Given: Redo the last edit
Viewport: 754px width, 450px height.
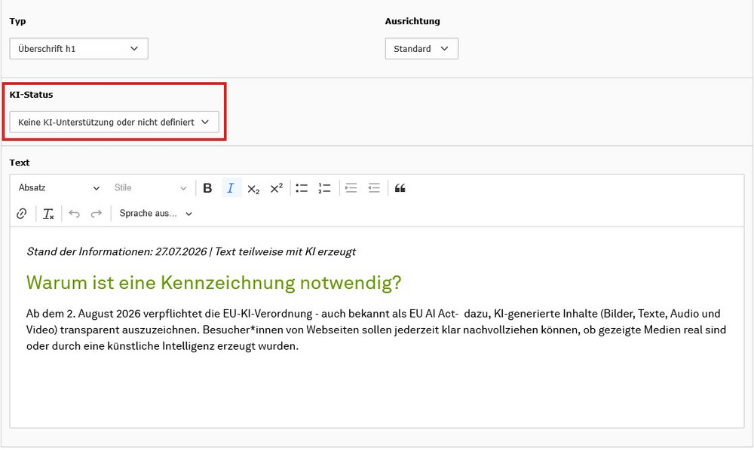Looking at the screenshot, I should point(97,214).
